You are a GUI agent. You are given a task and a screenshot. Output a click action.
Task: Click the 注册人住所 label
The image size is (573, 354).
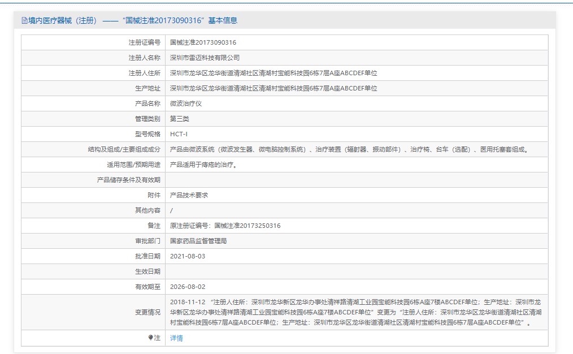point(144,73)
